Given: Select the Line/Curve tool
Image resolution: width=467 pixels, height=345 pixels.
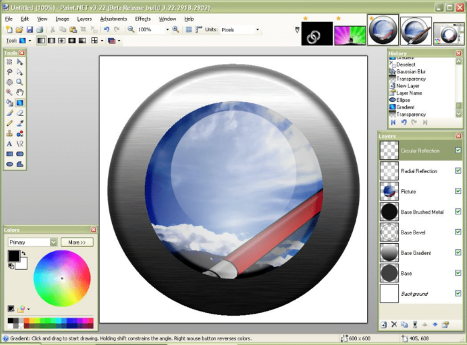Looking at the screenshot, I should tap(20, 144).
